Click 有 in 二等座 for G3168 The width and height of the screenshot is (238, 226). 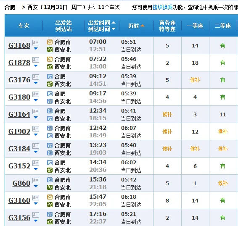point(223,45)
